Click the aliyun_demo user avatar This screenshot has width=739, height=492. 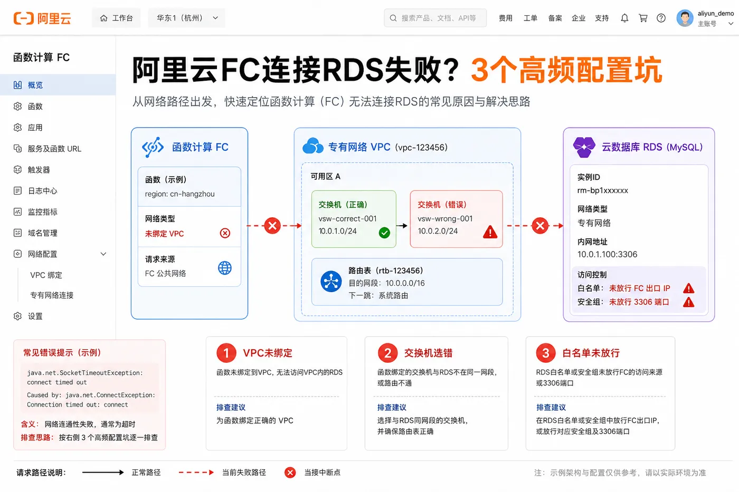[685, 18]
